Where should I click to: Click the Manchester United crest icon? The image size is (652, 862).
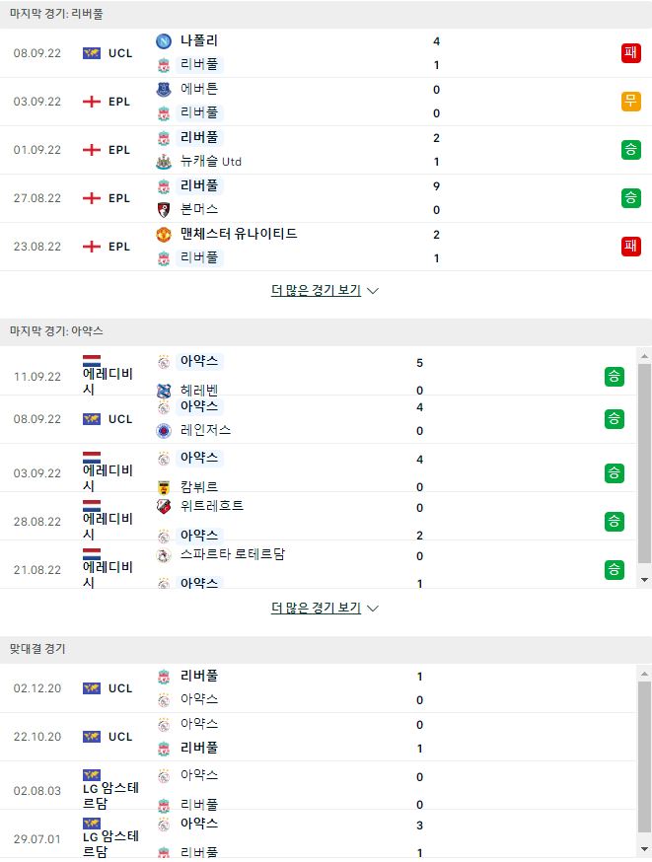[164, 235]
